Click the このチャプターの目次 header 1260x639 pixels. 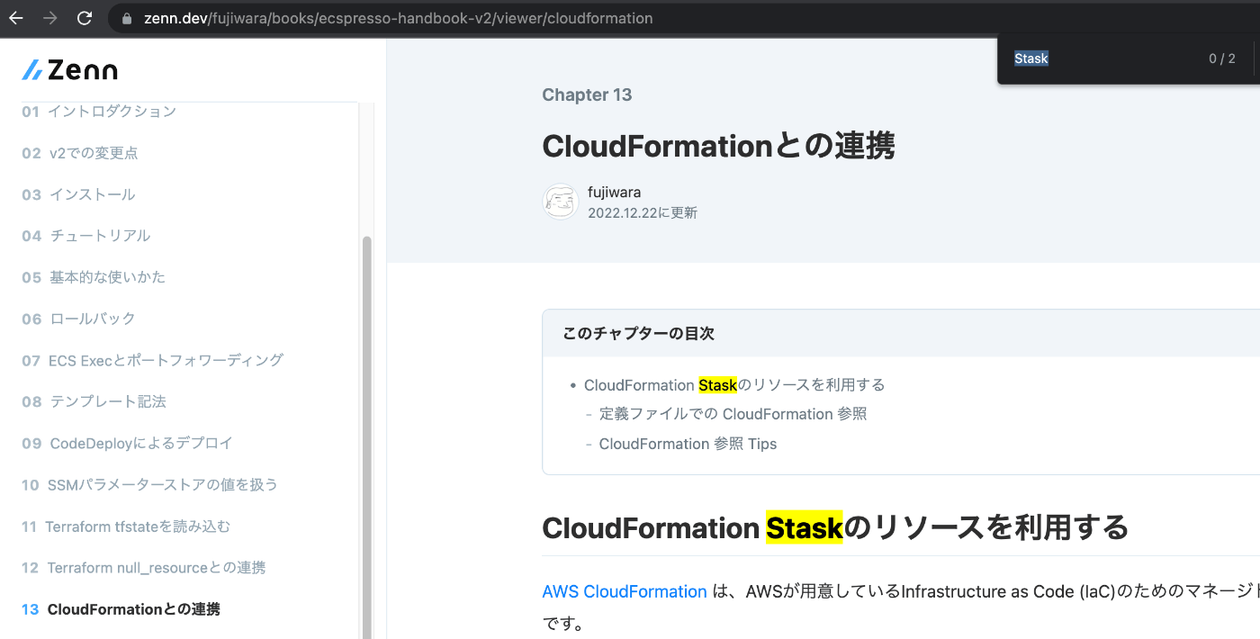point(639,333)
